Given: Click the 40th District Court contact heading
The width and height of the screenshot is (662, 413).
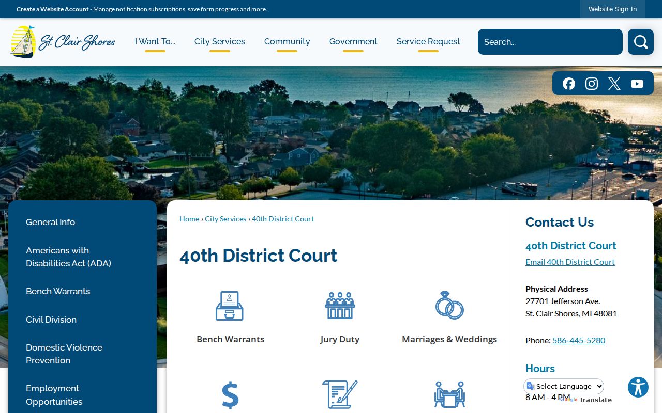Looking at the screenshot, I should [x=571, y=246].
